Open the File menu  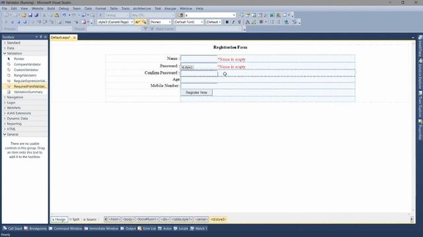pyautogui.click(x=5, y=9)
